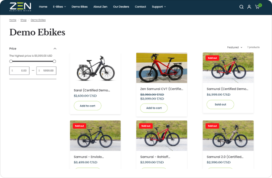Screen dimensions: 272x178
Task: Click the $1,650.00 USD price text
Action: click(85, 96)
